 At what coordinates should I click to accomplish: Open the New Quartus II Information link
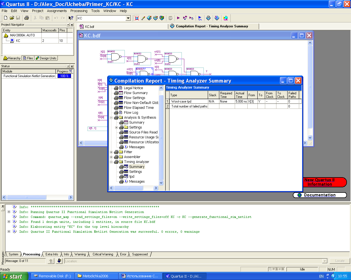click(x=319, y=182)
